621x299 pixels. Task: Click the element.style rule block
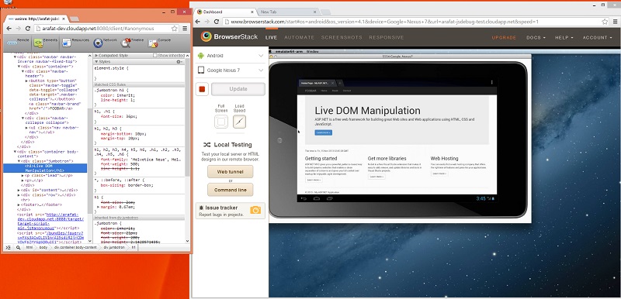[x=139, y=74]
